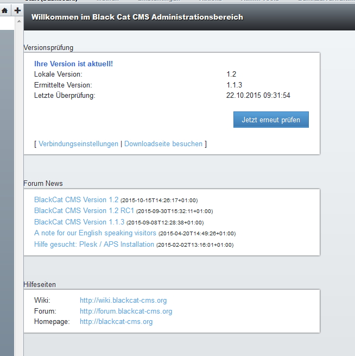Click the Willkommen im Black Cat CMS header
Screen dimensions: 355x356
137,17
